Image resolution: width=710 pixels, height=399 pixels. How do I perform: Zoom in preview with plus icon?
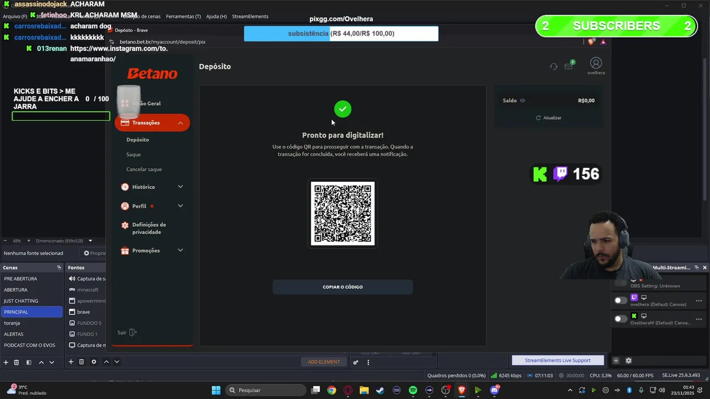point(28,241)
